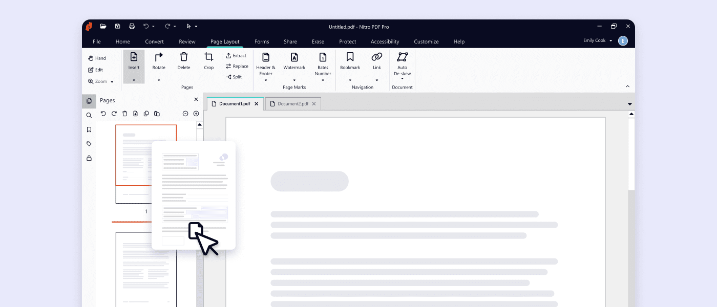Open the search icon in the left sidebar
The image size is (717, 307).
click(89, 115)
